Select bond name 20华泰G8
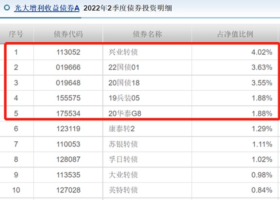Image resolution: width=280 pixels, height=200 pixels. (x=125, y=114)
